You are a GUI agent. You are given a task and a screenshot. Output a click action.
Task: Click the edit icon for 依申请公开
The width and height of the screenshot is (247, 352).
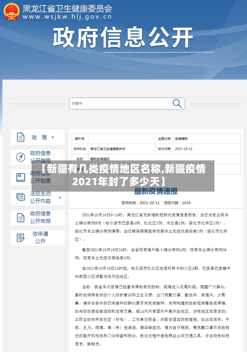[21, 238]
